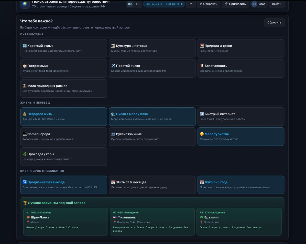This screenshot has height=244, width=306.
Task: Enable the Мало природных рисков criterion
Action: point(64,88)
